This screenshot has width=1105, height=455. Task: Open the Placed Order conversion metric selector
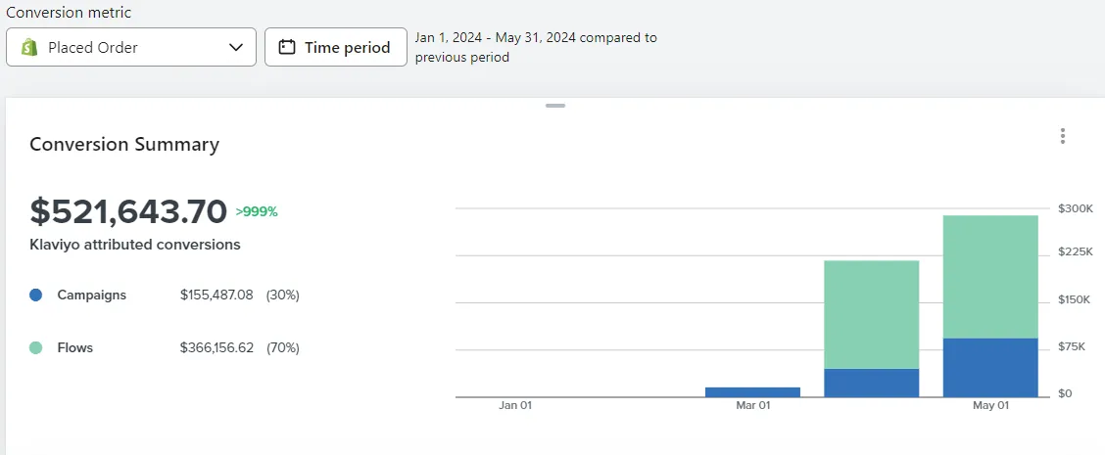point(131,47)
